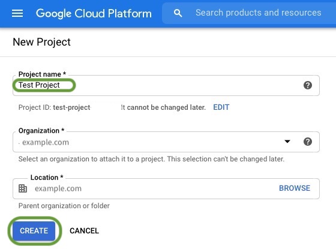Open help for Project name field

308,85
